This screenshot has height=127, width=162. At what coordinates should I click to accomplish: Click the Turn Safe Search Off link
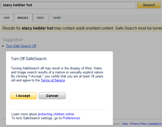(x=21, y=46)
